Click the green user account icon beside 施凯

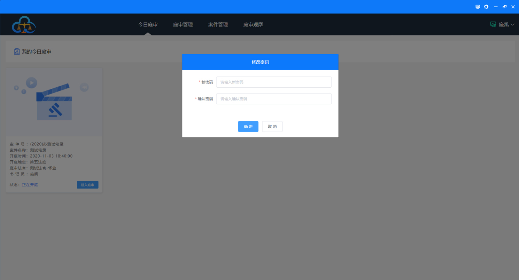point(493,24)
